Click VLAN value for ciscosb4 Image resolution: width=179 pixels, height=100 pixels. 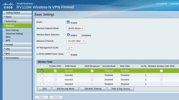click(146, 84)
